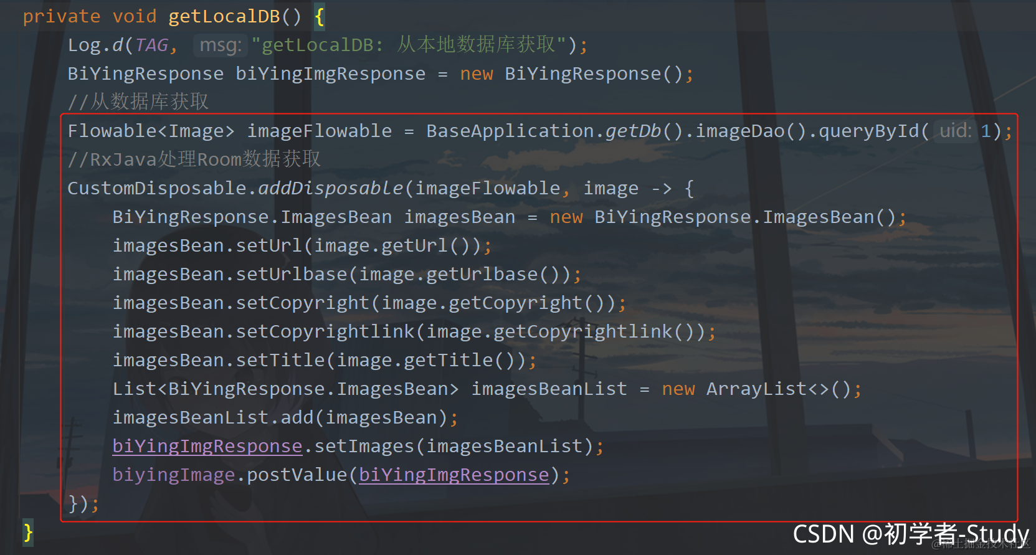Click the imageFlowable variable declaration
The width and height of the screenshot is (1036, 555).
click(320, 131)
